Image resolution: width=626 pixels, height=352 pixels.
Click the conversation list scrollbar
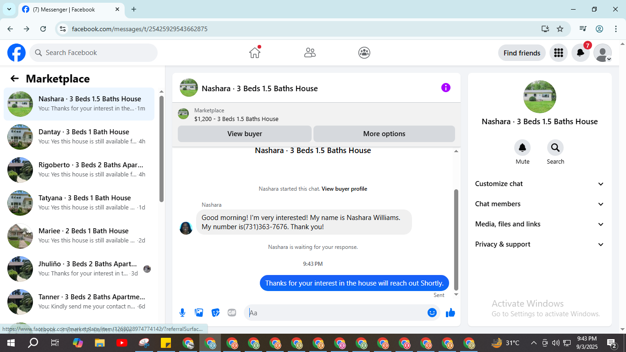(161, 148)
